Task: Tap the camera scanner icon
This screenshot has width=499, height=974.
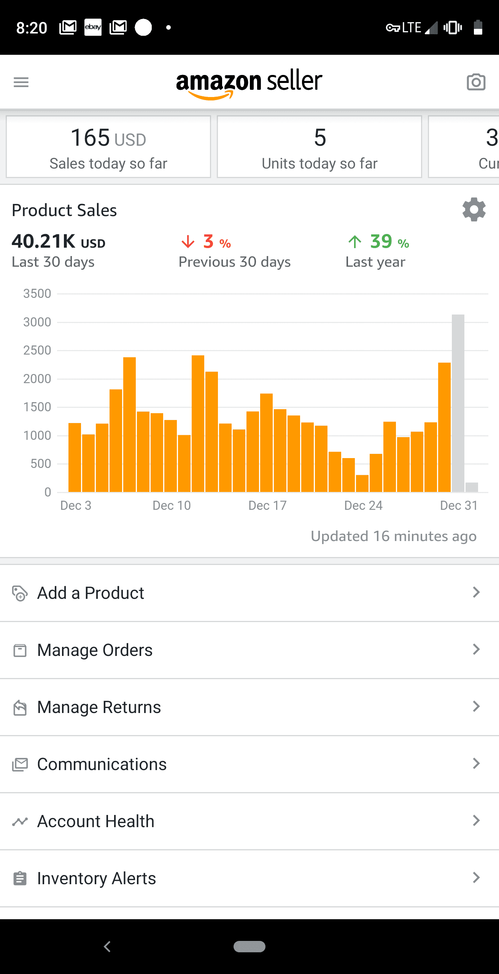Action: [476, 82]
